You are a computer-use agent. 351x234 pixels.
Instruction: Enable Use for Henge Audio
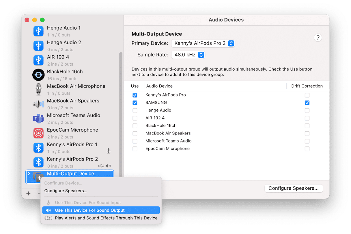point(135,110)
